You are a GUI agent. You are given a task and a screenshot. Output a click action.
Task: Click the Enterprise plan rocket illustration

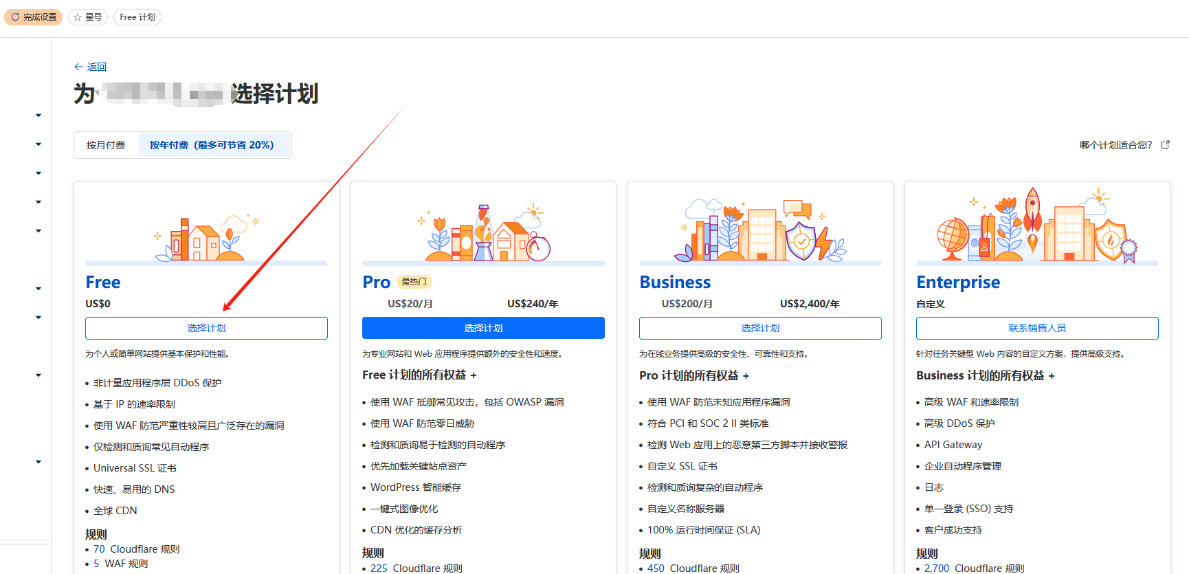[x=1032, y=219]
